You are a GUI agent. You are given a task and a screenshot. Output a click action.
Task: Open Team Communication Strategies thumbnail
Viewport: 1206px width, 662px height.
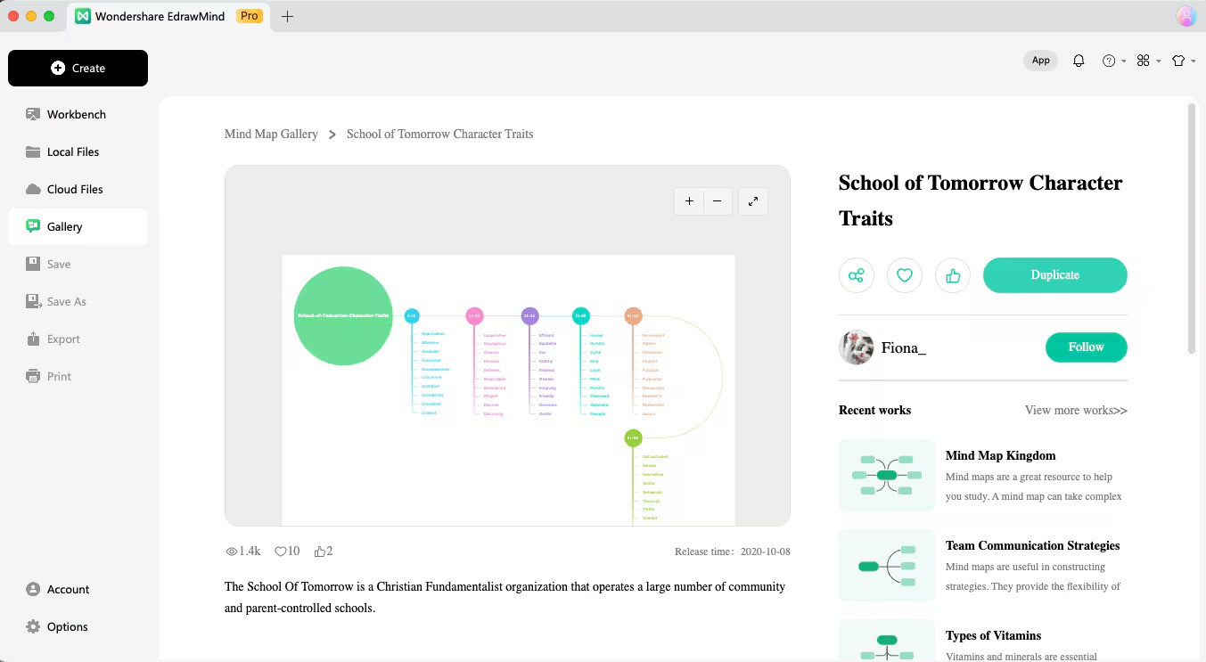tap(887, 566)
